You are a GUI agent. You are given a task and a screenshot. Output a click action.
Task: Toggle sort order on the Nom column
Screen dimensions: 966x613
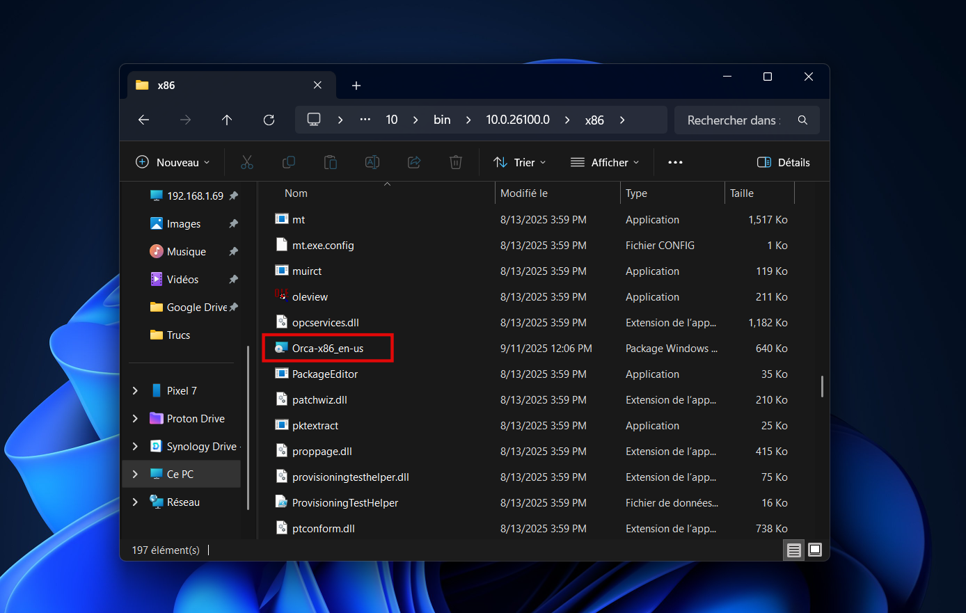296,193
